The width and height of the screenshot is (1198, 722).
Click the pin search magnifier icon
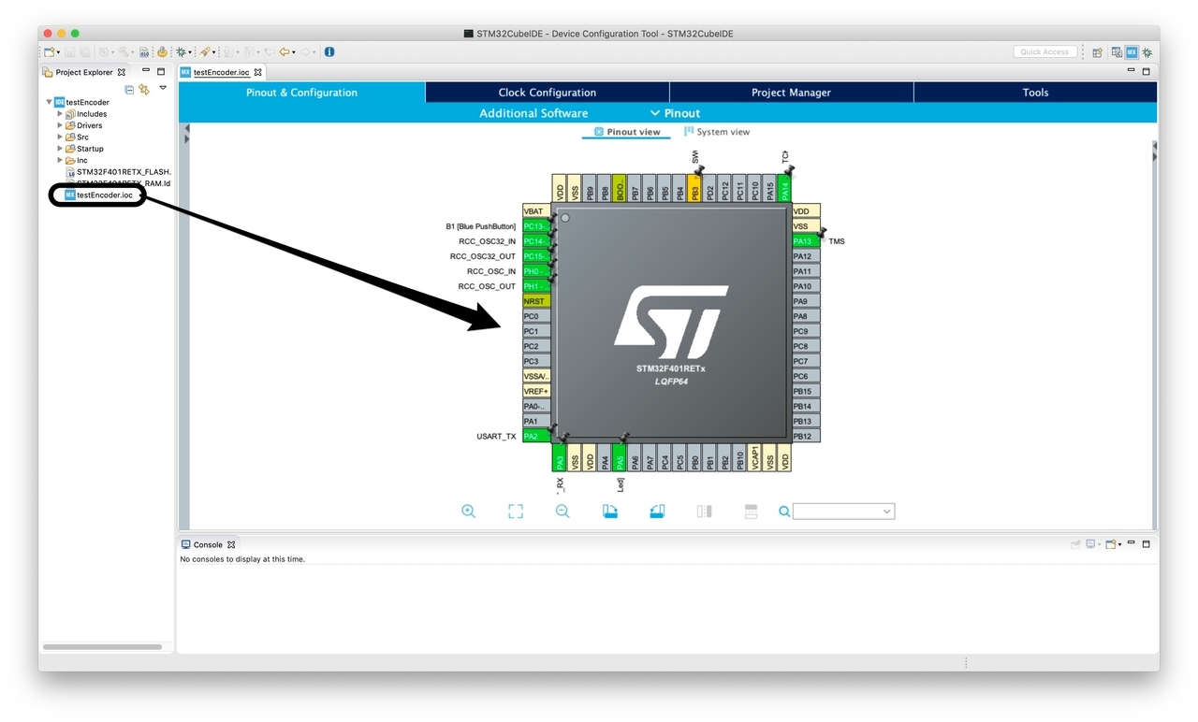(x=784, y=512)
